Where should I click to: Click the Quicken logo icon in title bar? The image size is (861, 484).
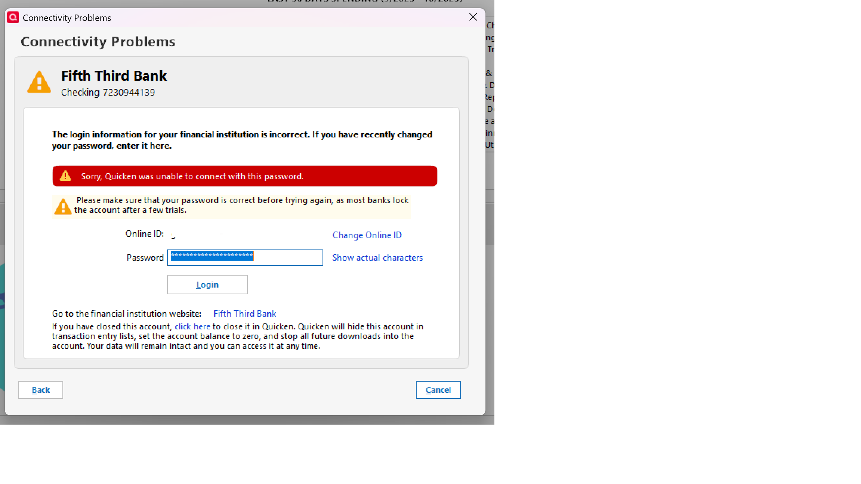[13, 18]
